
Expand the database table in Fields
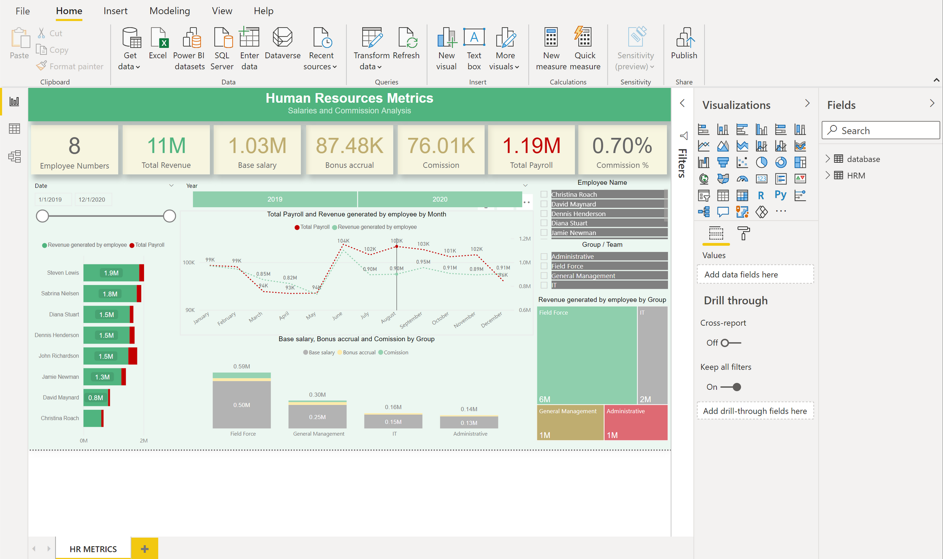(x=827, y=159)
